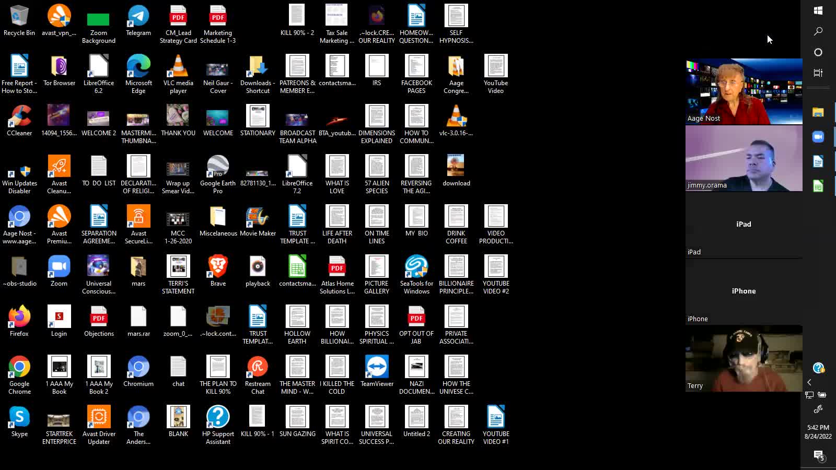Launch the Brave browser icon
This screenshot has width=836, height=470.
(218, 272)
